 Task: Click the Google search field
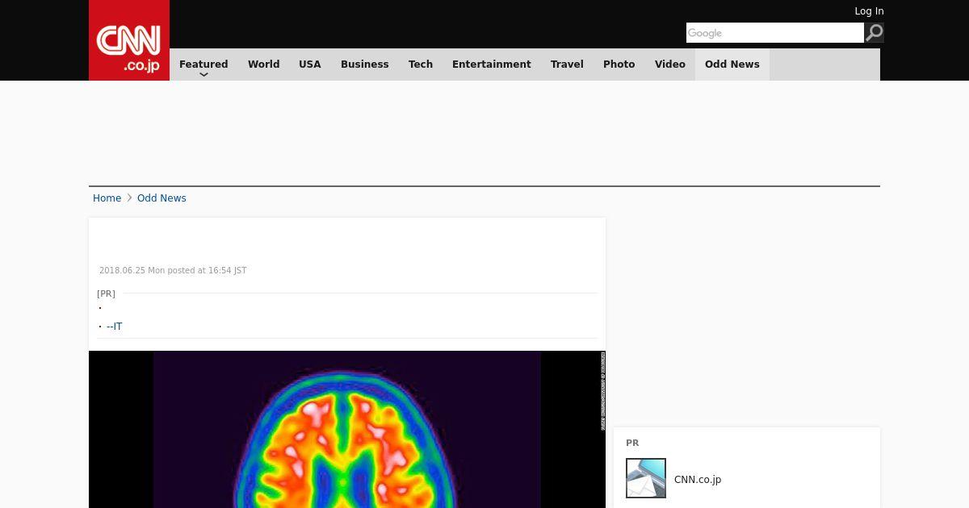[775, 32]
